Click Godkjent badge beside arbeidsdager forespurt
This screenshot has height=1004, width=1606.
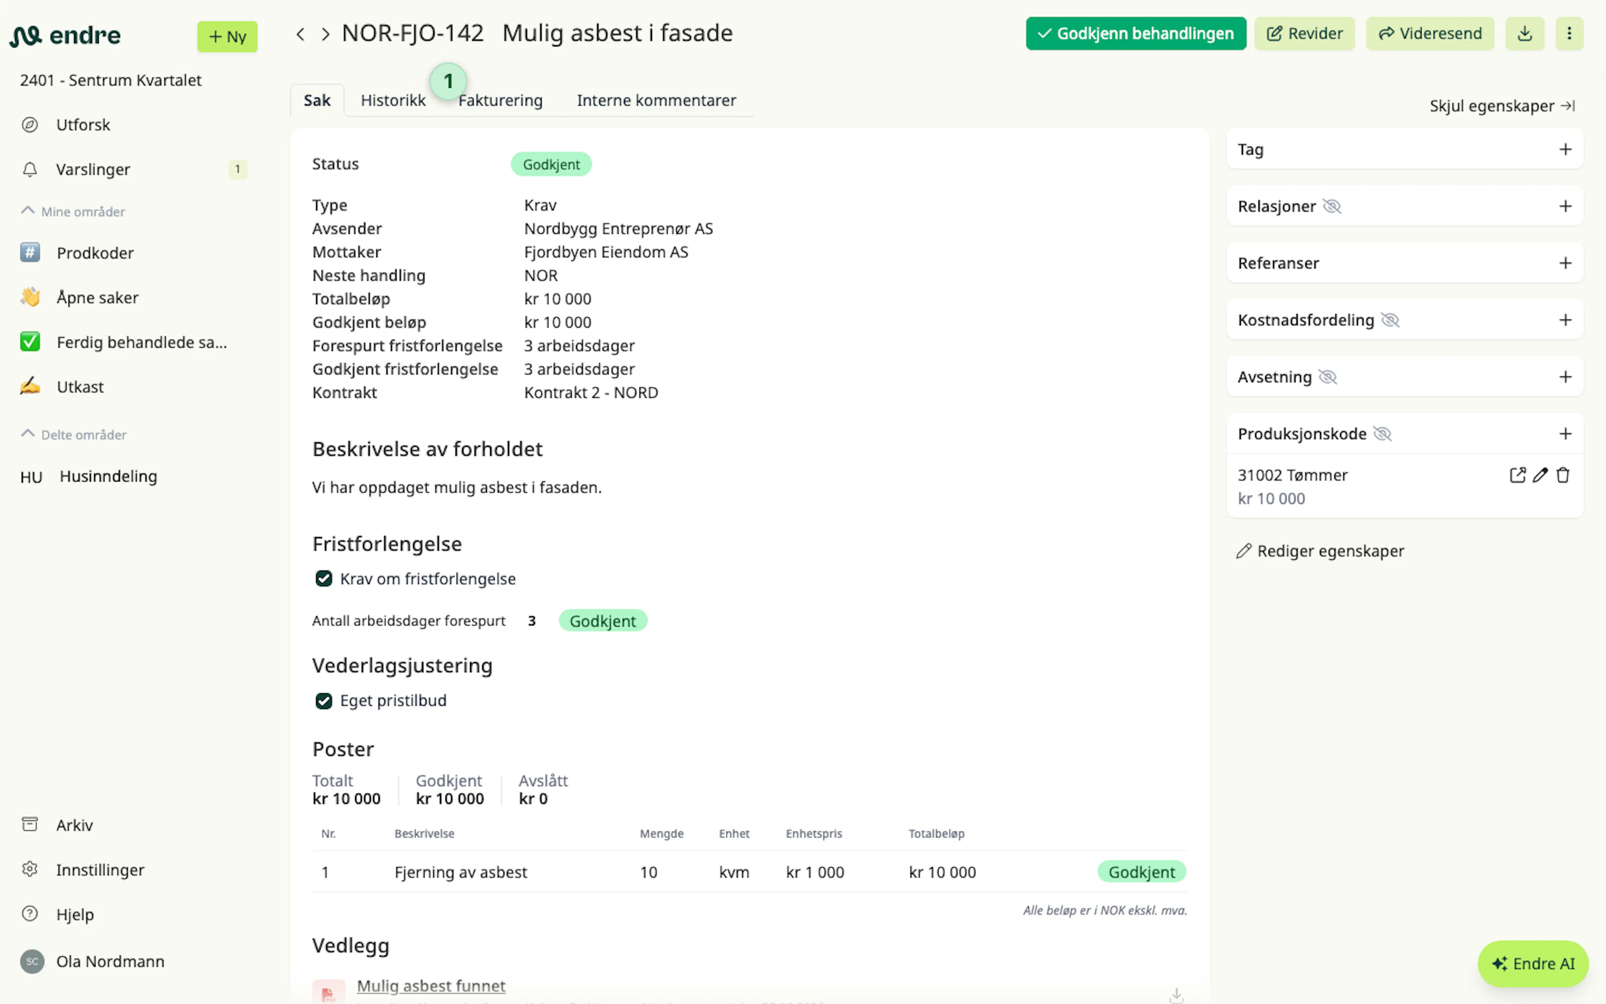[603, 621]
